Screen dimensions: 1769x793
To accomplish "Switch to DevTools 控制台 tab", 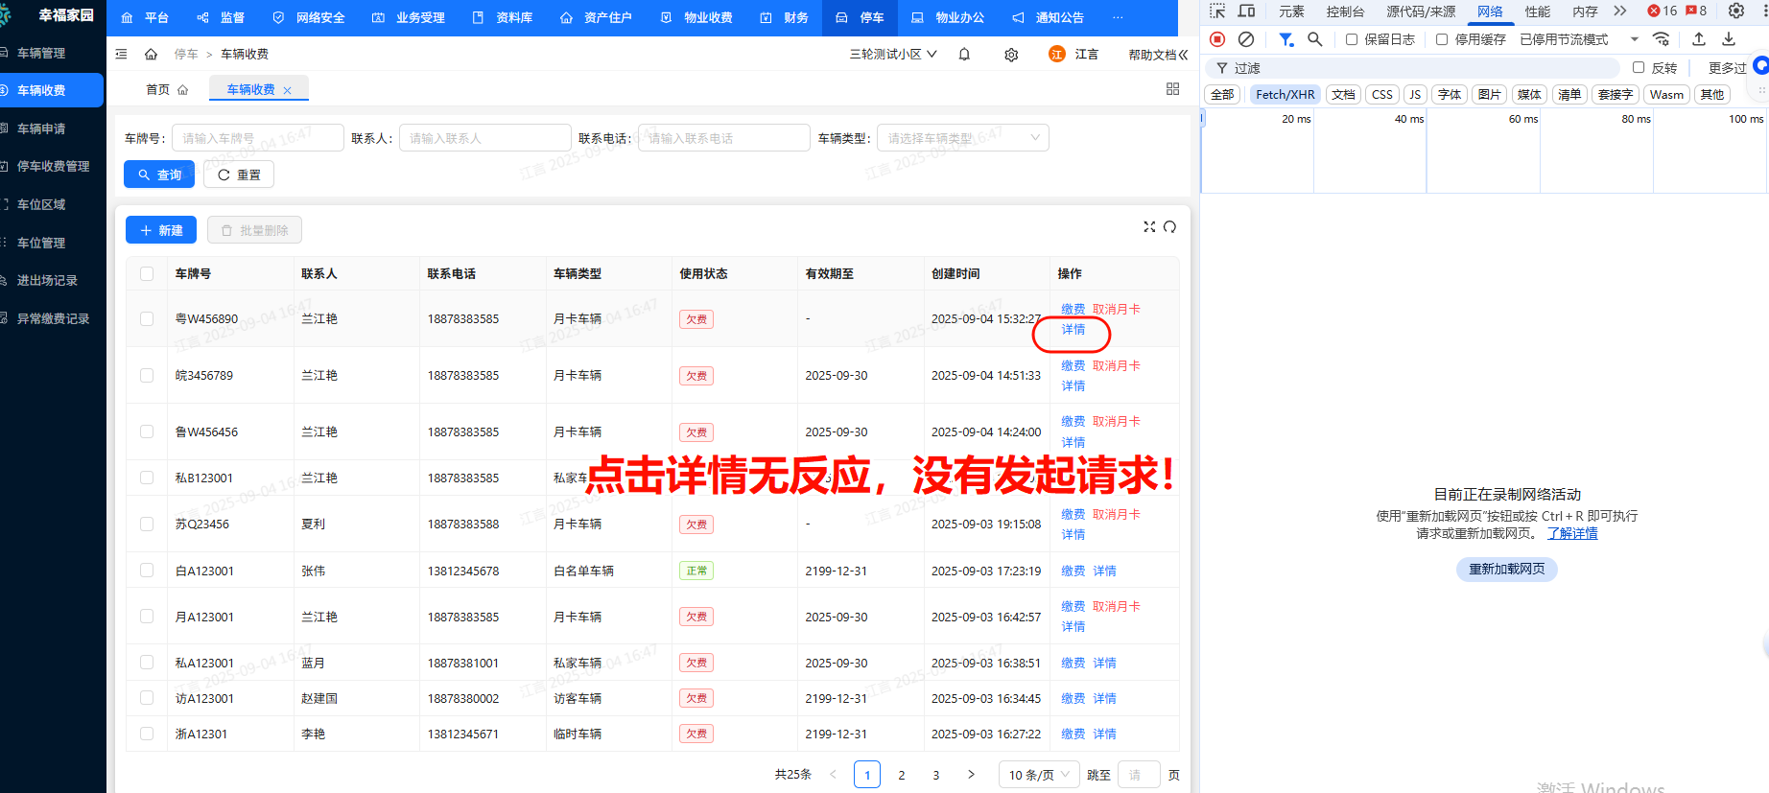I will [1345, 12].
